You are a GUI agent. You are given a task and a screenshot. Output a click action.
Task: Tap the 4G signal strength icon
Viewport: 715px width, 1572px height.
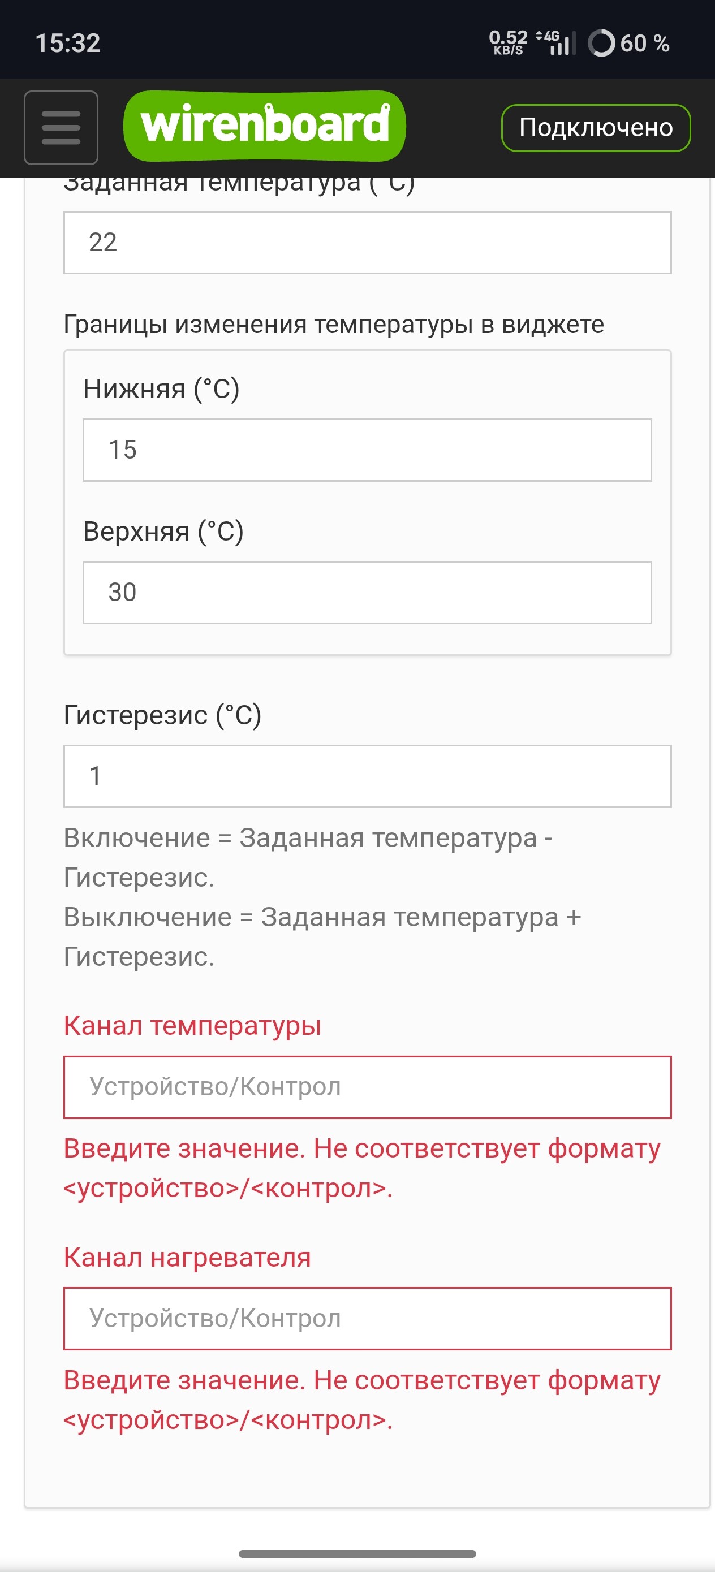[x=555, y=43]
